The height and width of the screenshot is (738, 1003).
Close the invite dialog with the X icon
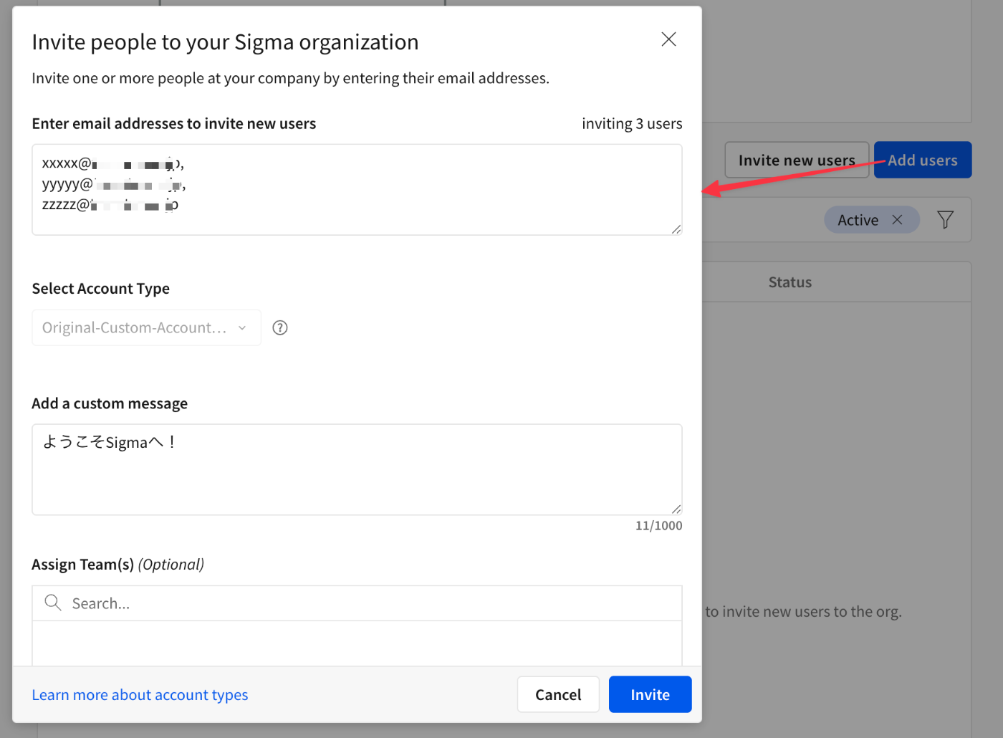[668, 39]
